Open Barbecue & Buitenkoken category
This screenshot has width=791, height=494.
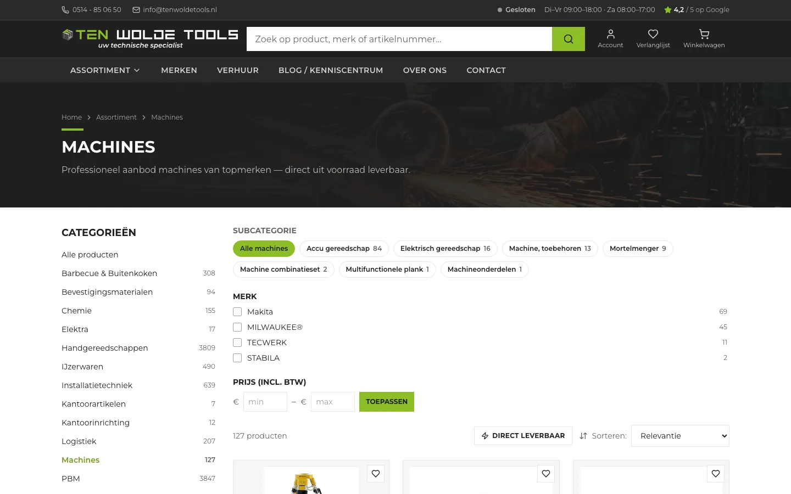point(138,273)
